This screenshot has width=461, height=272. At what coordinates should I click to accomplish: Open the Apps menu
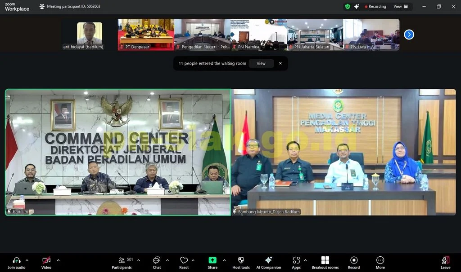296,263
